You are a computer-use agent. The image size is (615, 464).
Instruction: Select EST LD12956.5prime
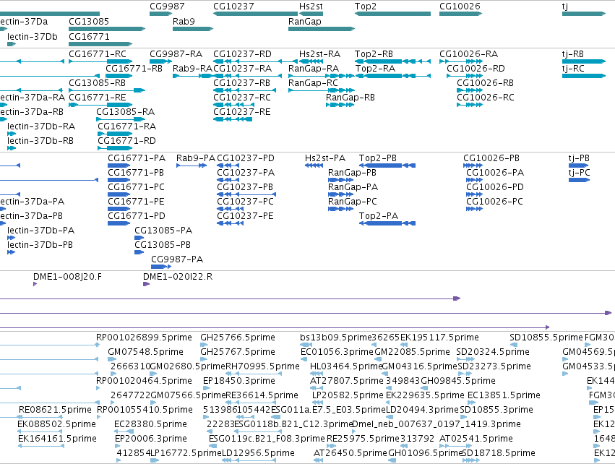pos(258,453)
